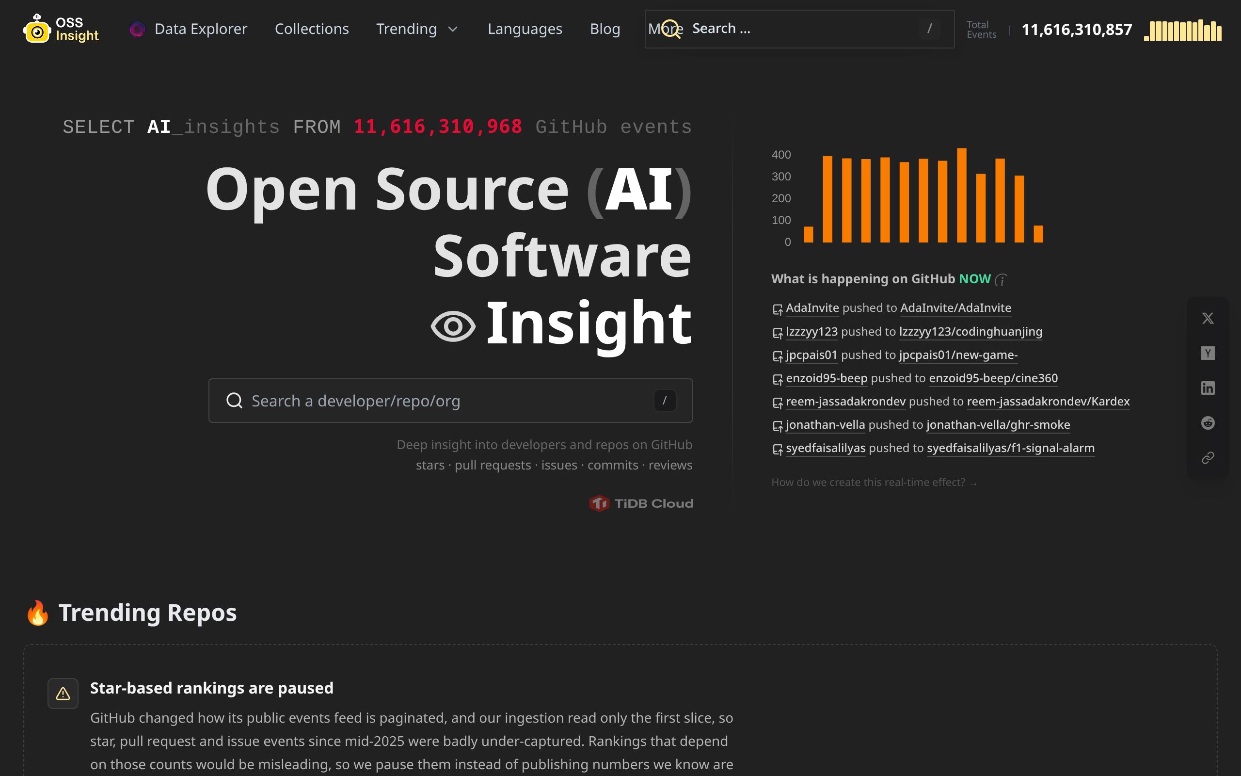Screen dimensions: 1241x776
Task: Share on LinkedIn via the side icon
Action: 1208,388
